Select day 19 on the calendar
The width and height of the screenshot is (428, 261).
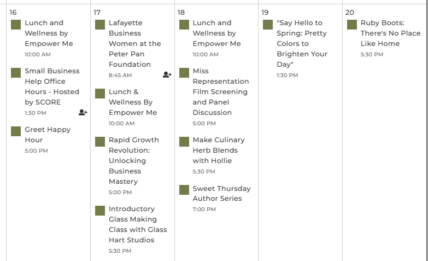pyautogui.click(x=265, y=12)
